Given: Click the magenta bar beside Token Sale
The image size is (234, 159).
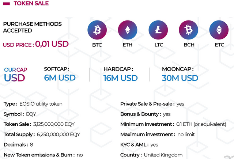Looking at the screenshot, I should [6, 4].
